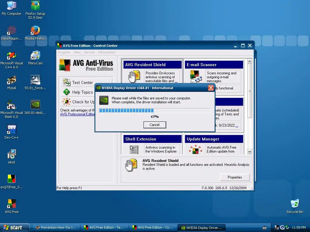Click the 265.6.5 status bar field
Viewport: 310px width, 232px height.
221,188
